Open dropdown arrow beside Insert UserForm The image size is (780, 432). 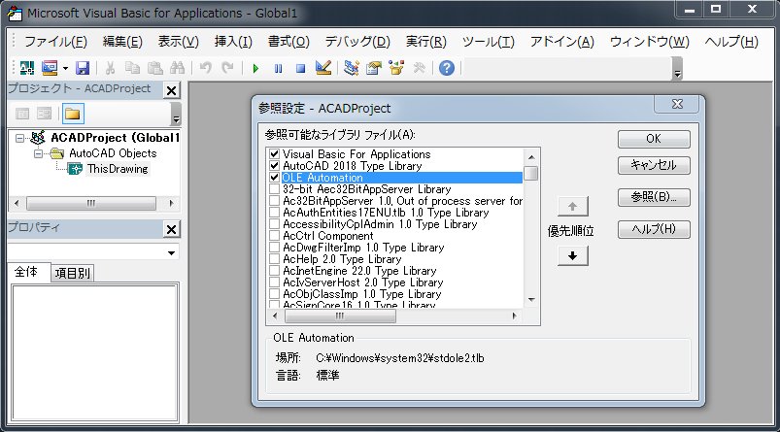click(65, 68)
